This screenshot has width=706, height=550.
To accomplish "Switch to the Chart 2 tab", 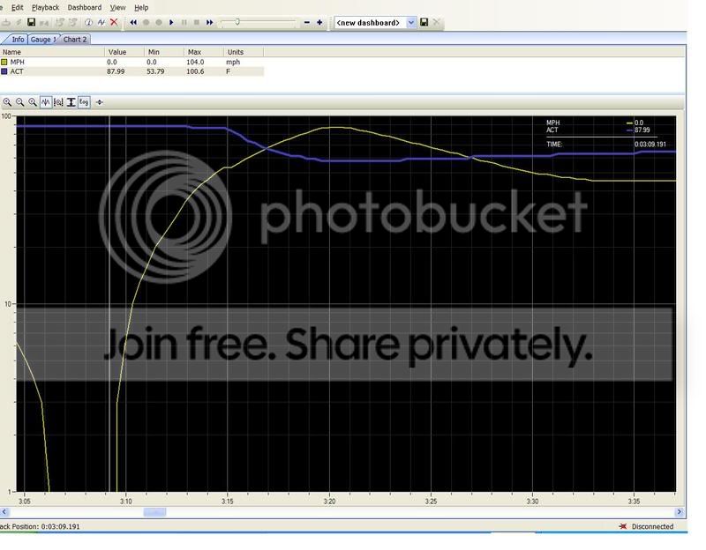I will coord(75,39).
